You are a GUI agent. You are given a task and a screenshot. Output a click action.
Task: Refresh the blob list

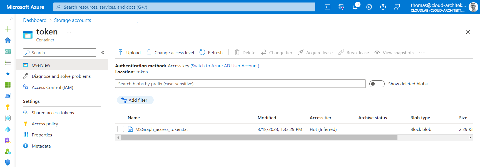[211, 53]
